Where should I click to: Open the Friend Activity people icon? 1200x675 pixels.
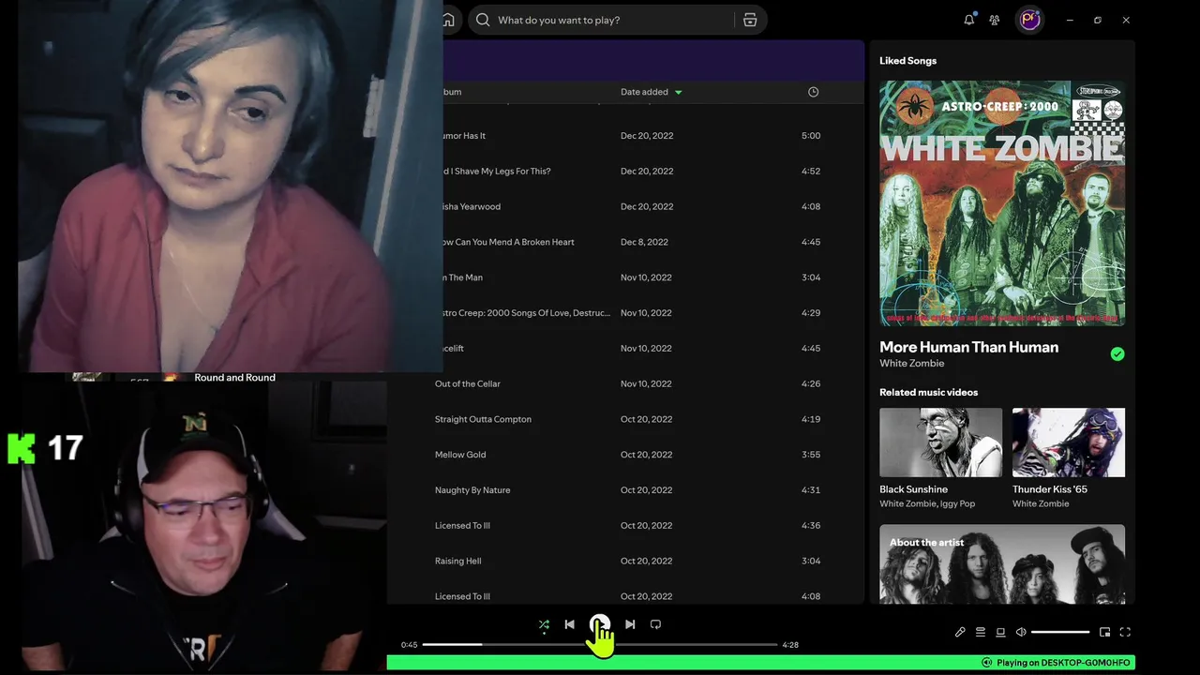(995, 20)
